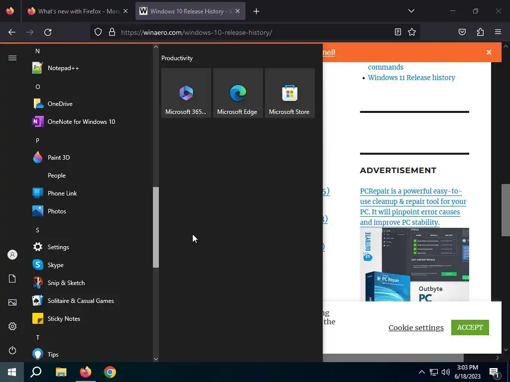Open the volume tray icon
Image resolution: width=510 pixels, height=382 pixels.
click(x=446, y=372)
